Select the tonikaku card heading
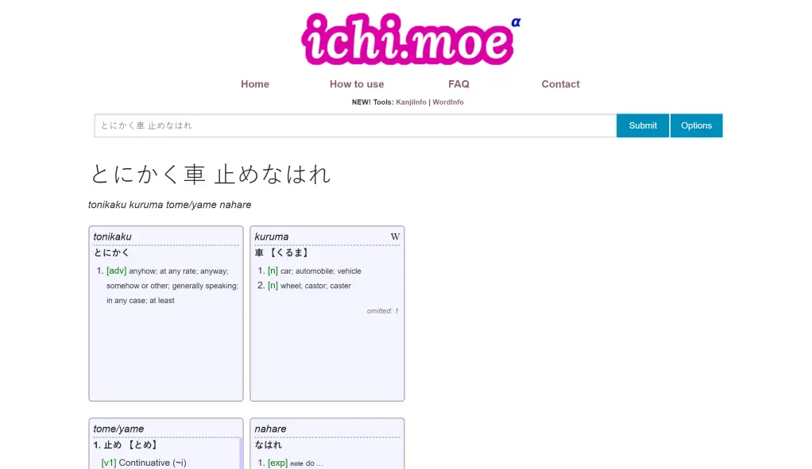The height and width of the screenshot is (469, 812). [x=113, y=236]
